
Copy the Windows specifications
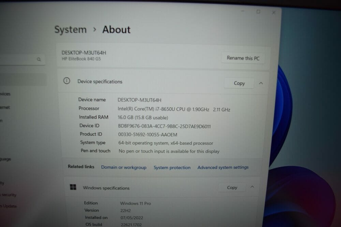(x=232, y=187)
